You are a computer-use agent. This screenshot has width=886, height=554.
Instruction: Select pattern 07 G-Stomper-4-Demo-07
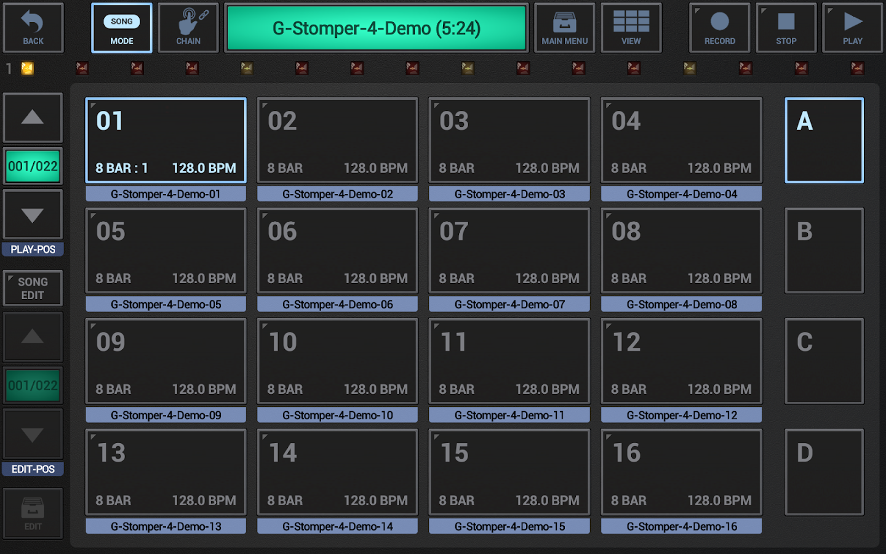[509, 251]
